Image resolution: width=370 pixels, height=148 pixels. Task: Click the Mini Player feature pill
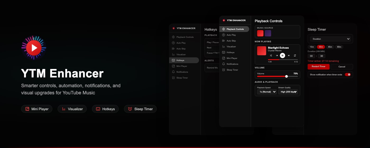click(x=37, y=109)
